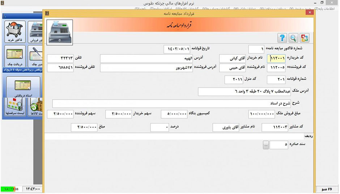340x194 pixels.
Task: Click the تلفن فروشنده field with ٦٥٨٥٤١
Action: [60, 68]
